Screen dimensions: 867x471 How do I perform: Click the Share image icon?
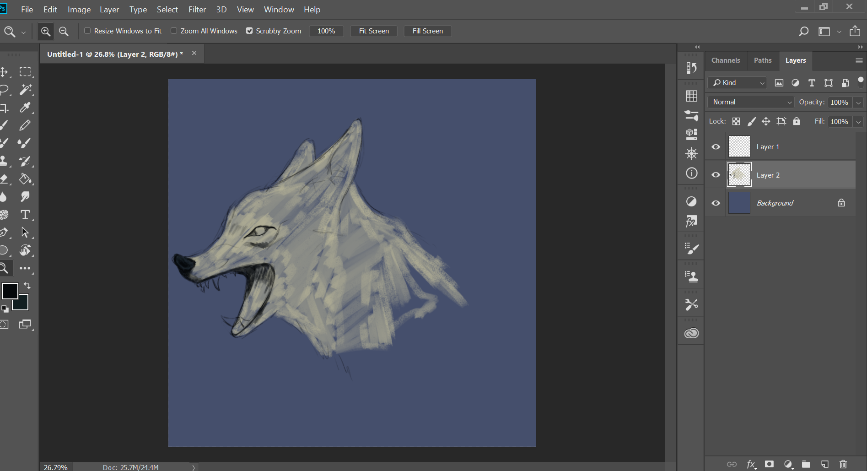pos(855,31)
